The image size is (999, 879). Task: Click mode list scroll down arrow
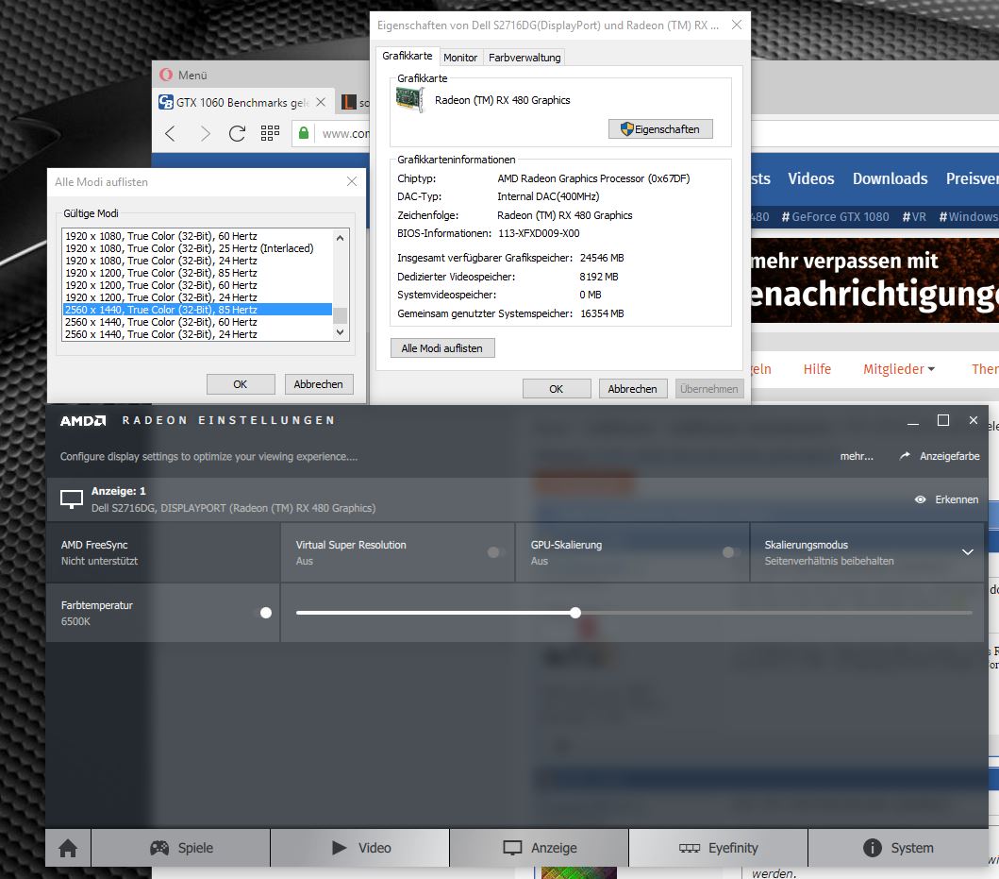(x=341, y=332)
